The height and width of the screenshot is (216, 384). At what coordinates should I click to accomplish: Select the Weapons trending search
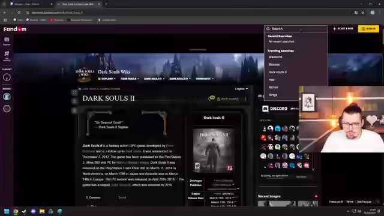[x=275, y=57]
